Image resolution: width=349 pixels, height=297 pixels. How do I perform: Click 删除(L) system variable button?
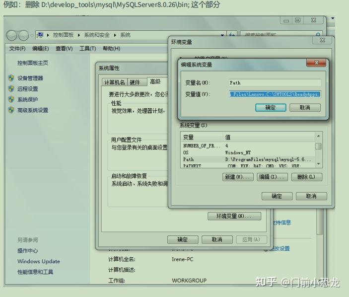point(307,177)
